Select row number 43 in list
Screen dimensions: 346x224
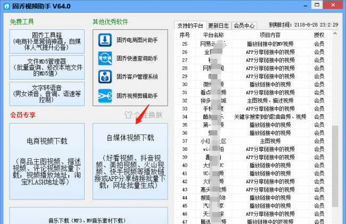[185, 189]
